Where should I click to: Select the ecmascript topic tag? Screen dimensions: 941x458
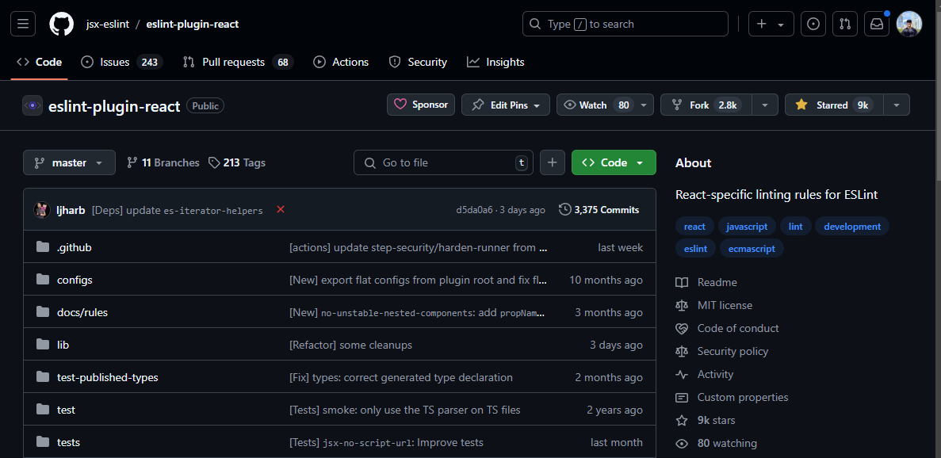752,248
